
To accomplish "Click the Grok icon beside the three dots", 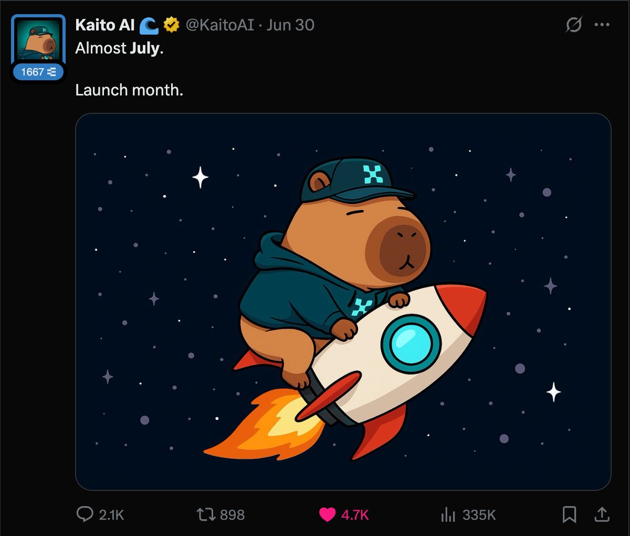I will (x=574, y=25).
